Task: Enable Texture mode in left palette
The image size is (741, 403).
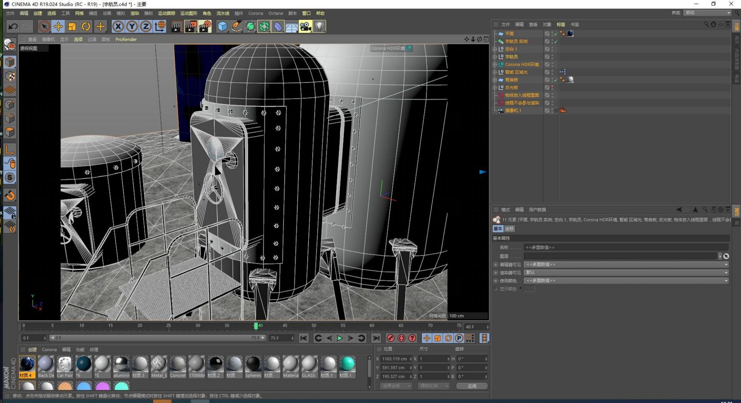Action: 10,76
